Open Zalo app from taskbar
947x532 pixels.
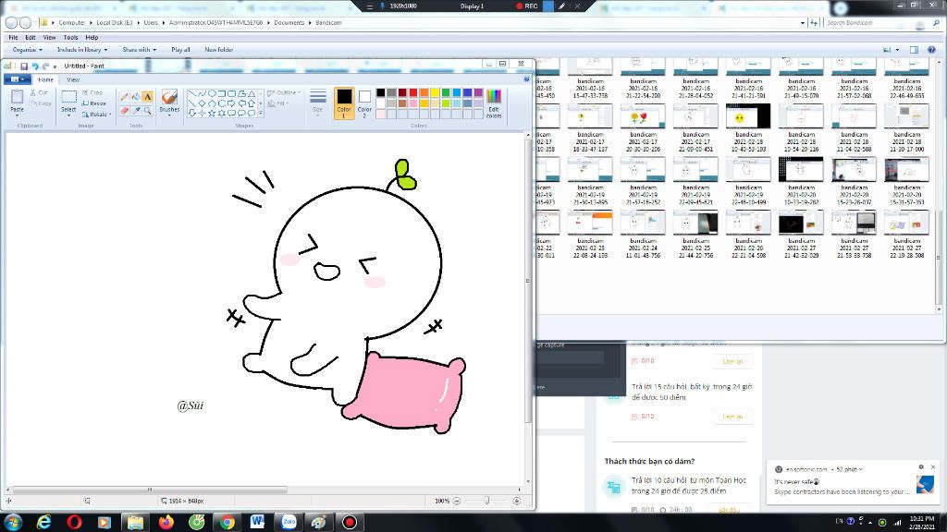[x=289, y=522]
